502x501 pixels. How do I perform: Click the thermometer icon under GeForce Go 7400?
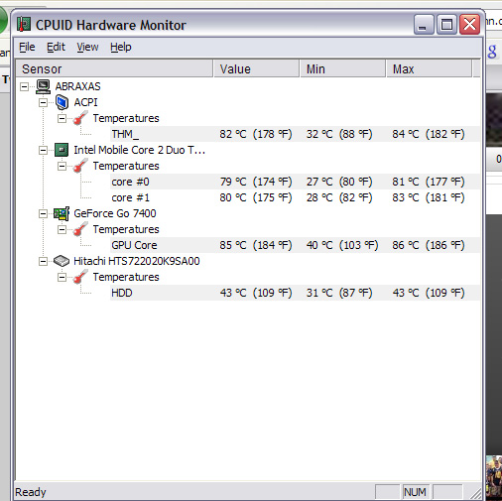pos(80,229)
